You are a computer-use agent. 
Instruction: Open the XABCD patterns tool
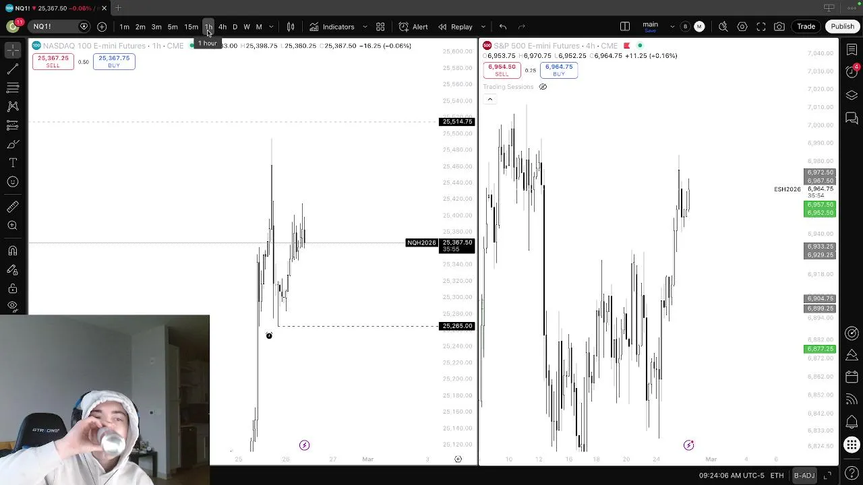pos(12,106)
